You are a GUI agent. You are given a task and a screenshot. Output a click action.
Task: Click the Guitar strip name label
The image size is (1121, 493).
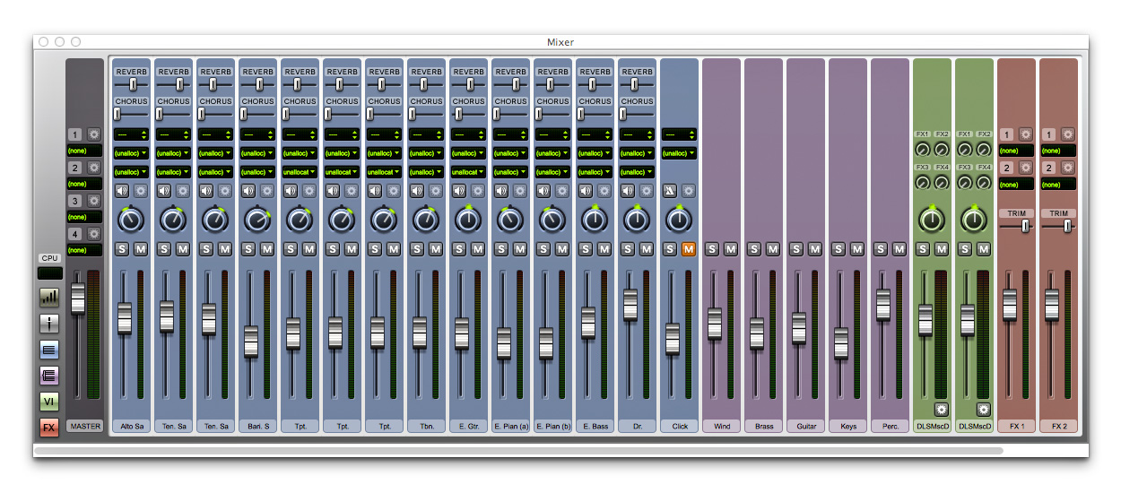[x=806, y=426]
